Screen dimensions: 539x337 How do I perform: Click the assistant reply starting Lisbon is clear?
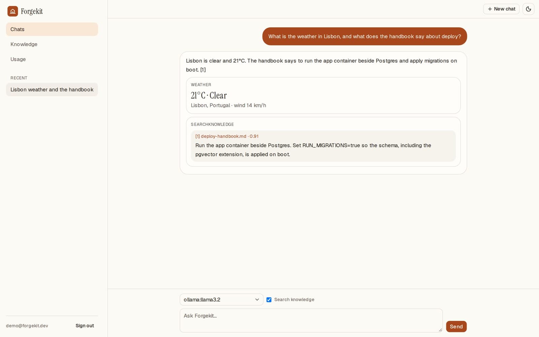tap(322, 65)
